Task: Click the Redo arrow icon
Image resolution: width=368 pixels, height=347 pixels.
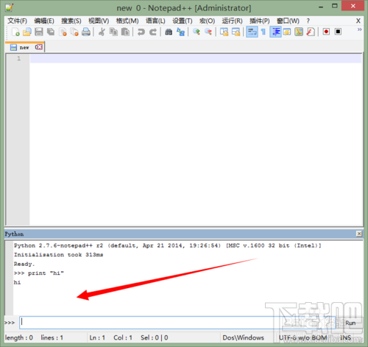Action: pos(153,32)
